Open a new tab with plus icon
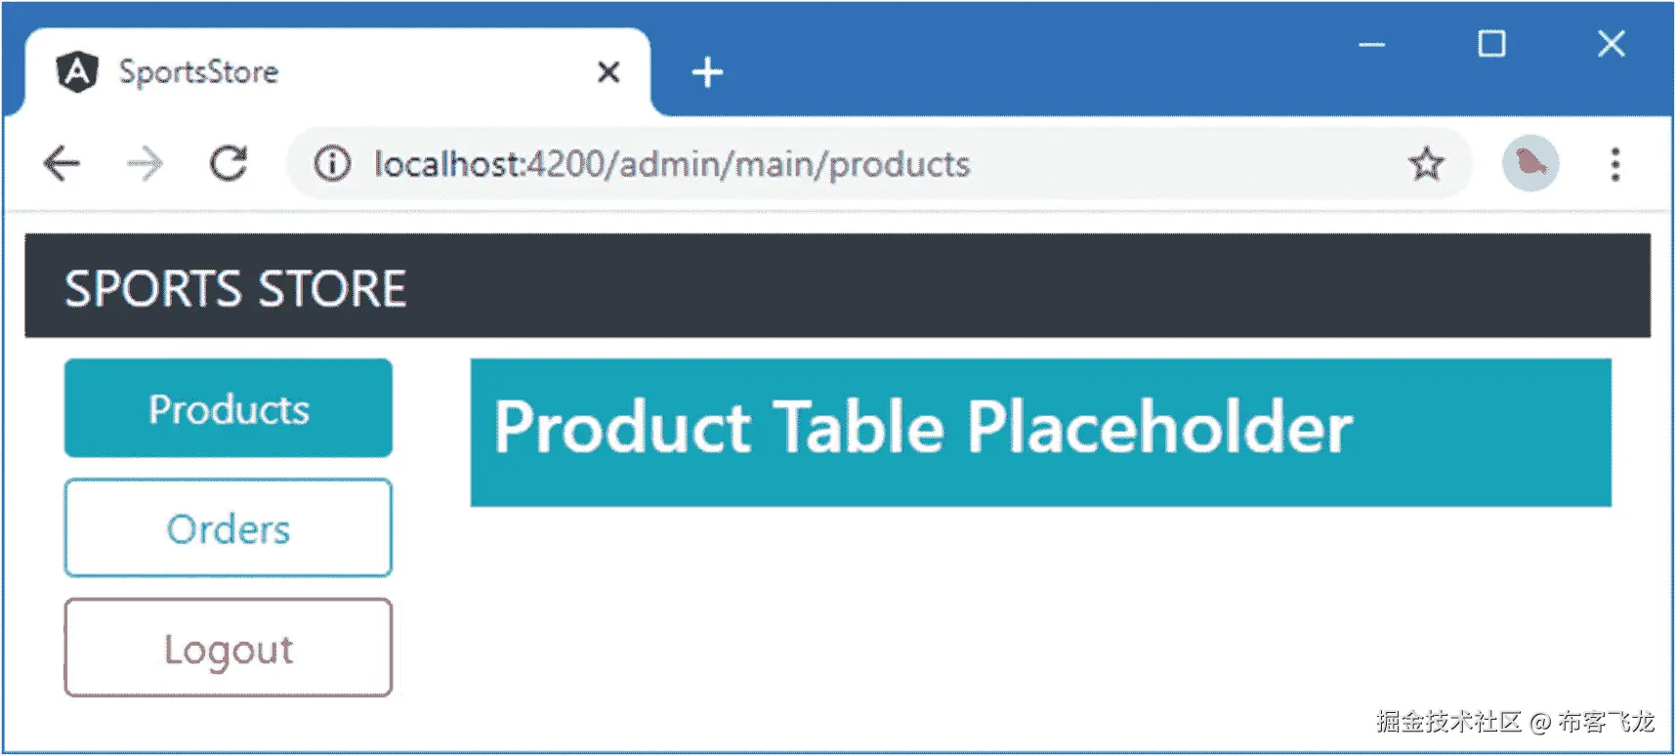 (707, 72)
